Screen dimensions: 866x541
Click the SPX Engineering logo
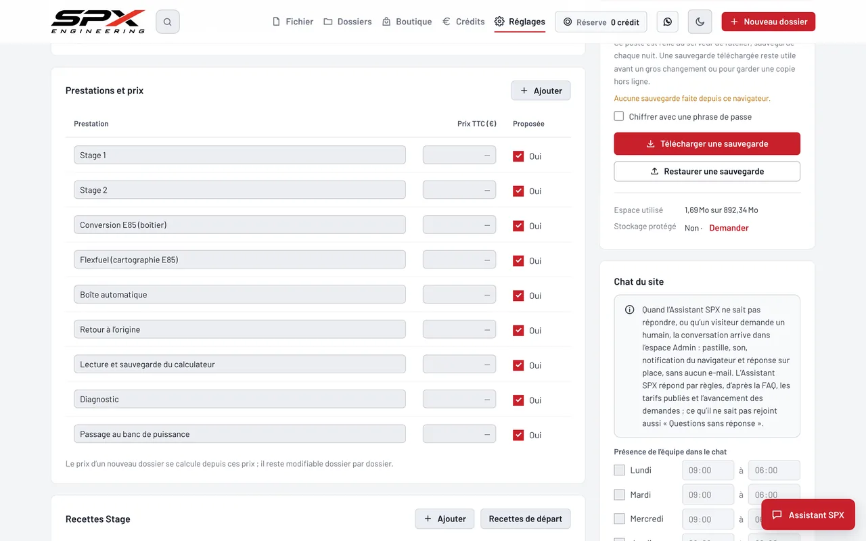[98, 22]
